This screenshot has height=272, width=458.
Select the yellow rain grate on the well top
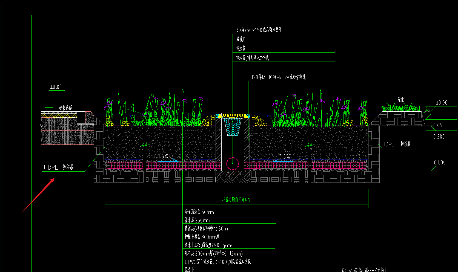[x=233, y=116]
